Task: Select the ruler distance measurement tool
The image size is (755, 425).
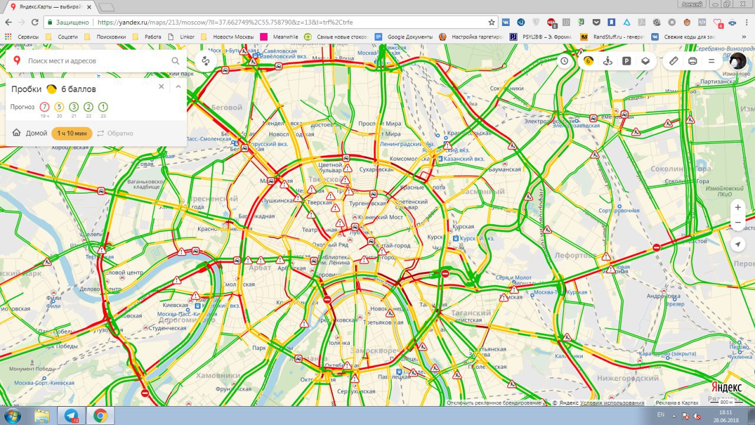Action: coord(674,61)
